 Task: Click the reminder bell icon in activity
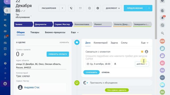coord(115,64)
